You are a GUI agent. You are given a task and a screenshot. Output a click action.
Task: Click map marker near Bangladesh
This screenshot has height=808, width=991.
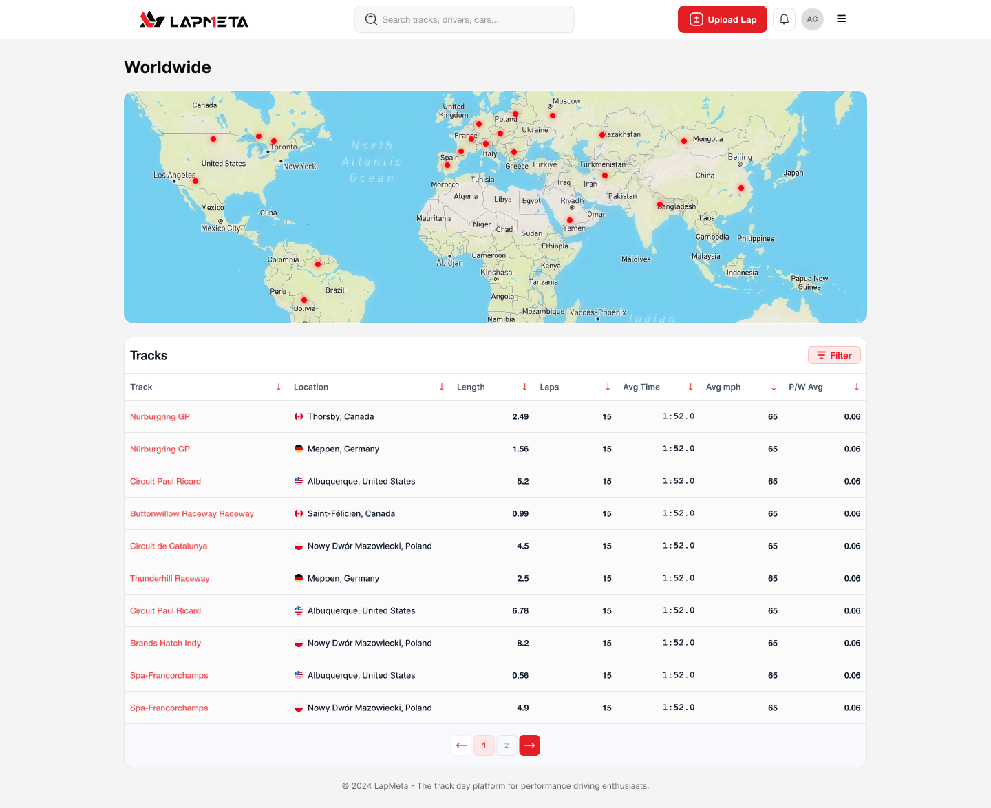[660, 204]
